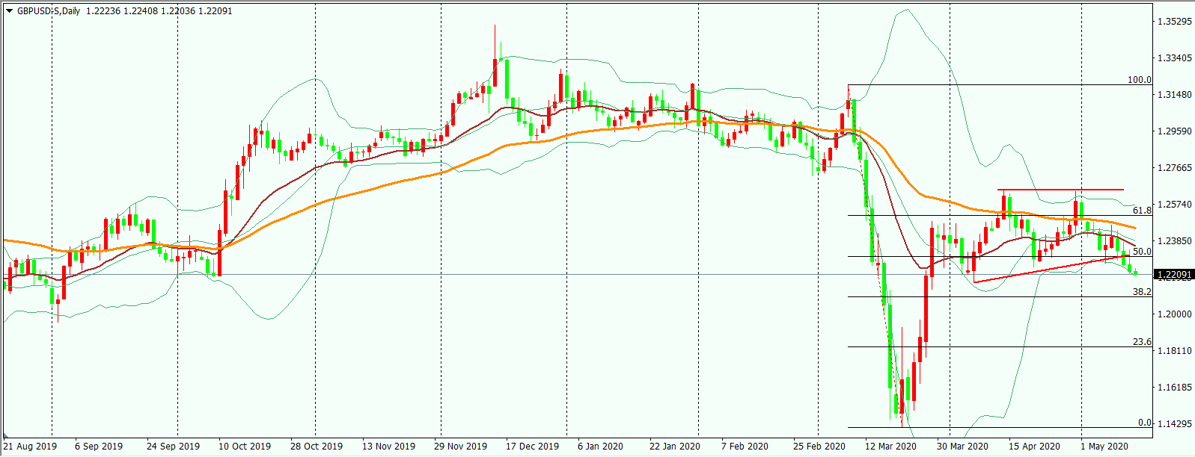Open the chart menu triangle beside GBPUSD.S
Screen dimensions: 1195x457
coord(9,10)
